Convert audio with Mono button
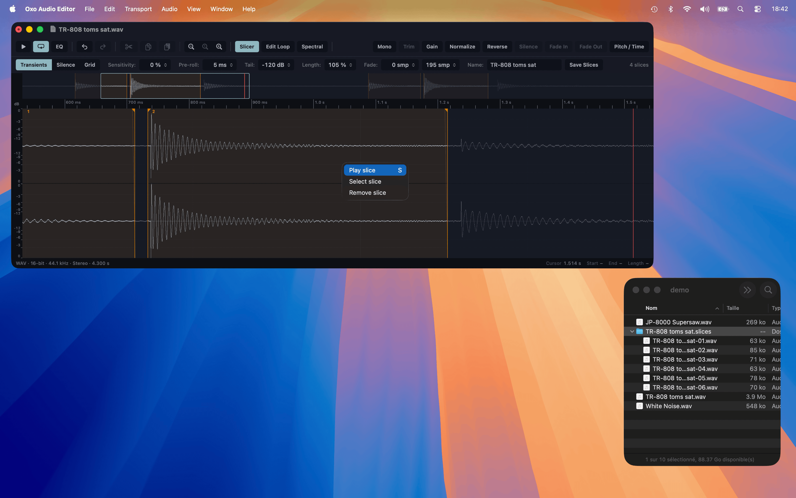 (x=384, y=46)
